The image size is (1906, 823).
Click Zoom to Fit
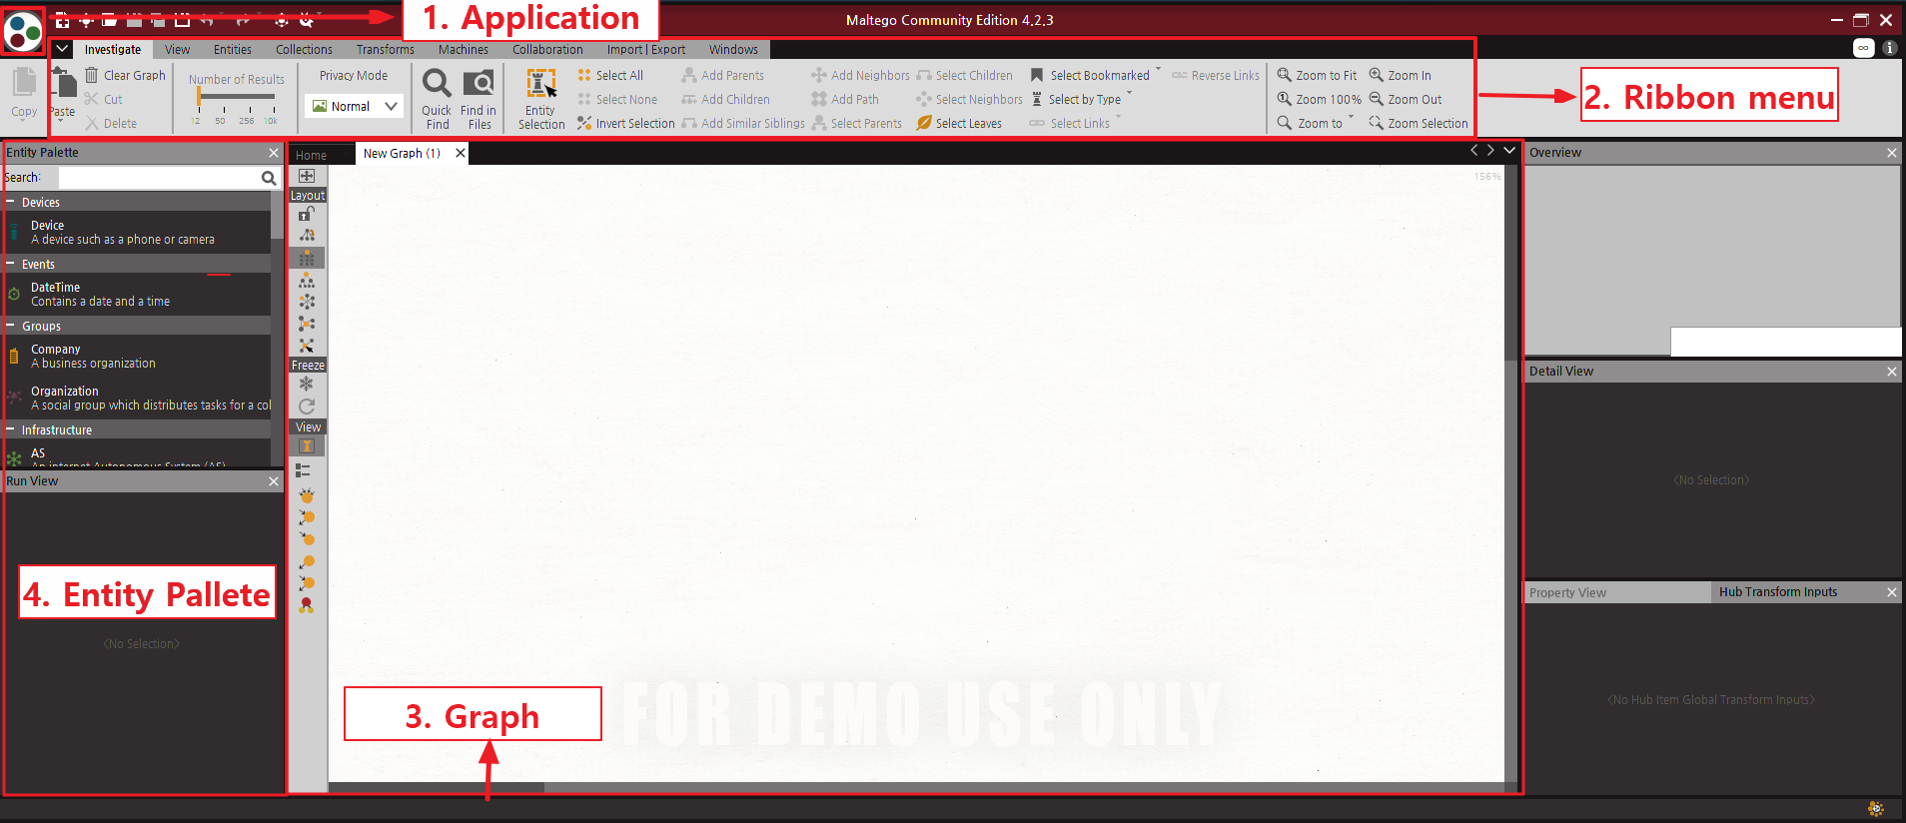coord(1317,75)
